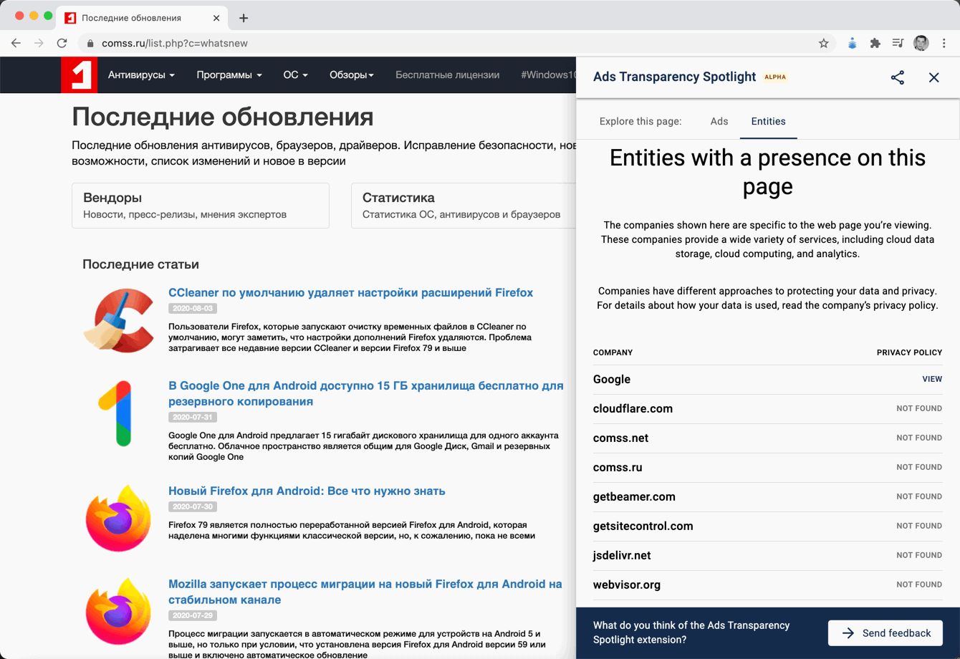Open Google's privacy policy via the VIEW link
This screenshot has height=659, width=960.
[x=932, y=379]
